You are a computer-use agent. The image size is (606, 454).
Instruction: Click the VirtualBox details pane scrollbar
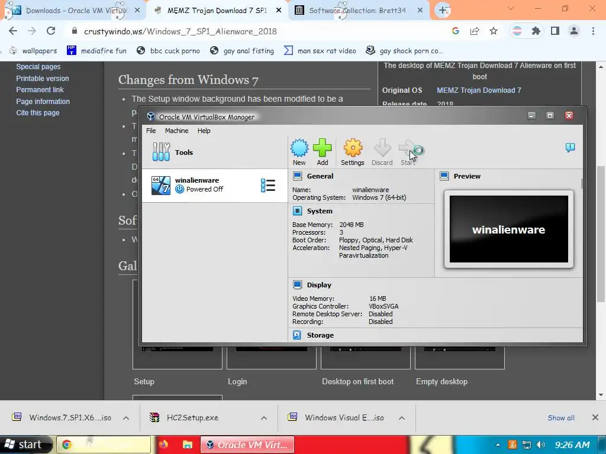point(582,183)
